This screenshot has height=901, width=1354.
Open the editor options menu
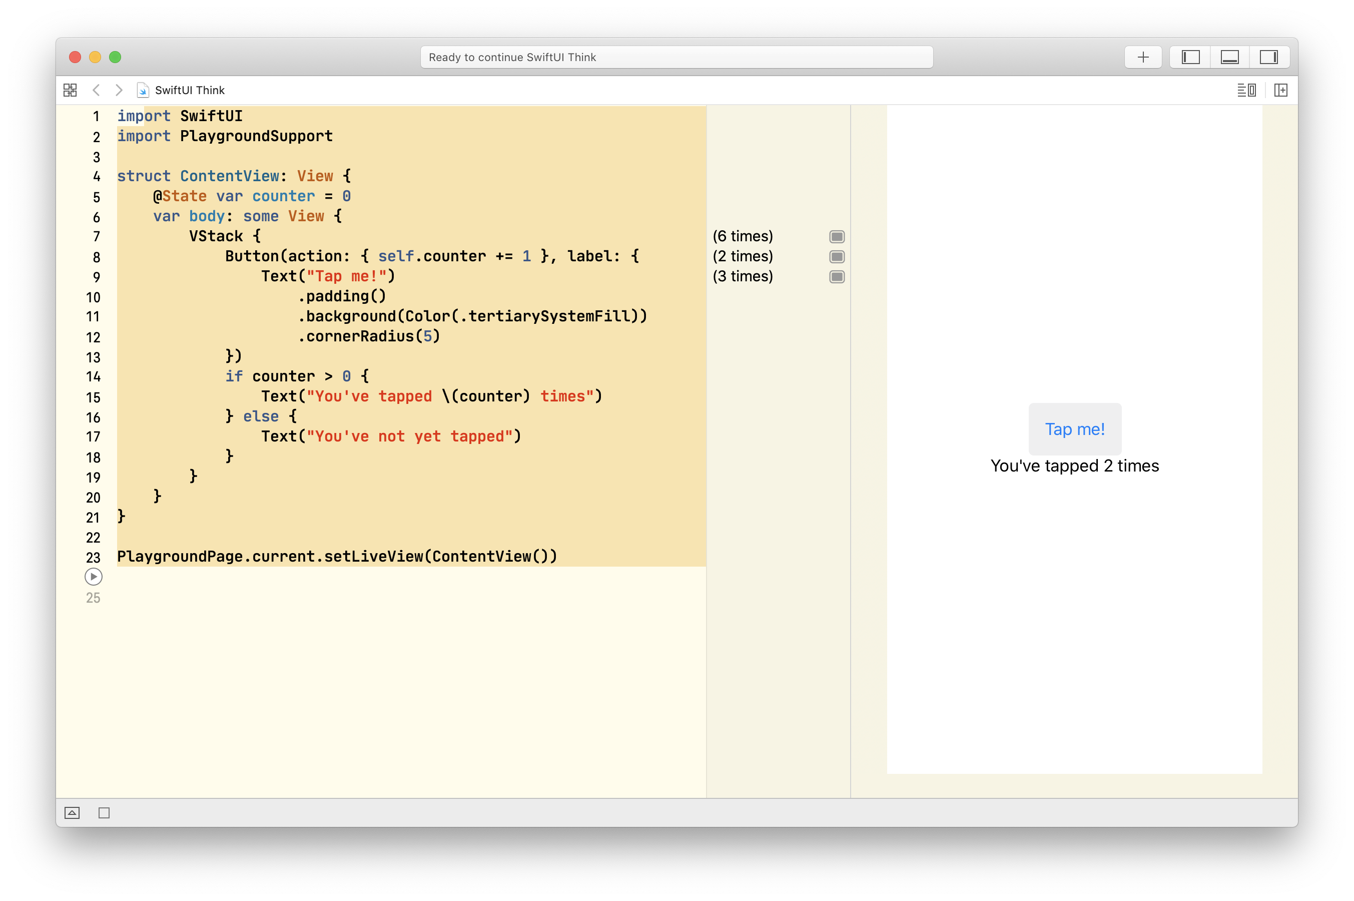(x=1246, y=90)
